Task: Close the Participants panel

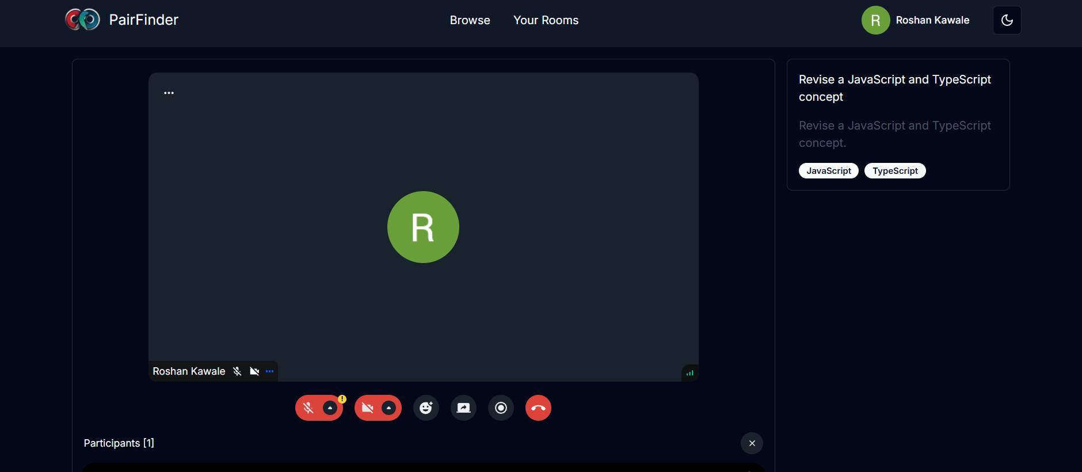Action: [x=752, y=443]
